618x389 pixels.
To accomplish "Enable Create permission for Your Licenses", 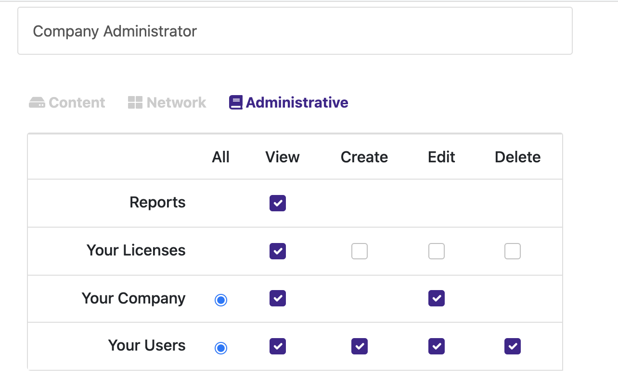I will point(360,251).
